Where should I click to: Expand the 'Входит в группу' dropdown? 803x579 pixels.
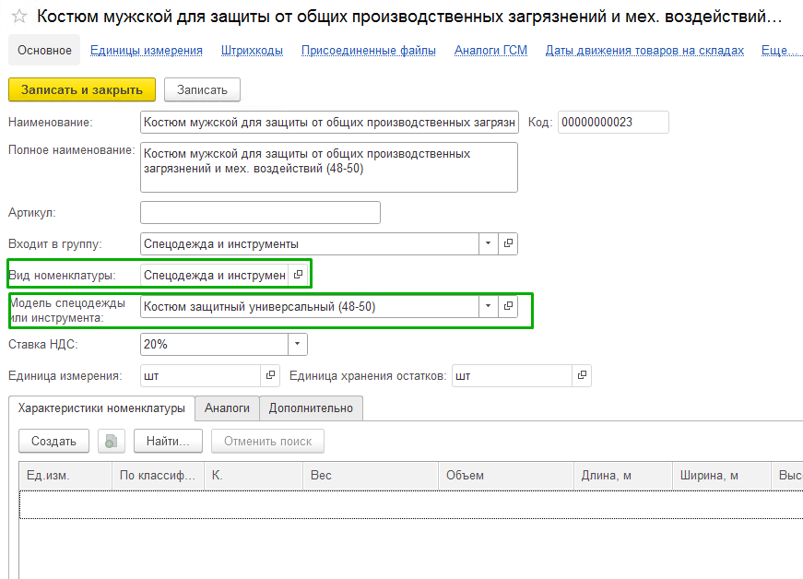coord(488,243)
